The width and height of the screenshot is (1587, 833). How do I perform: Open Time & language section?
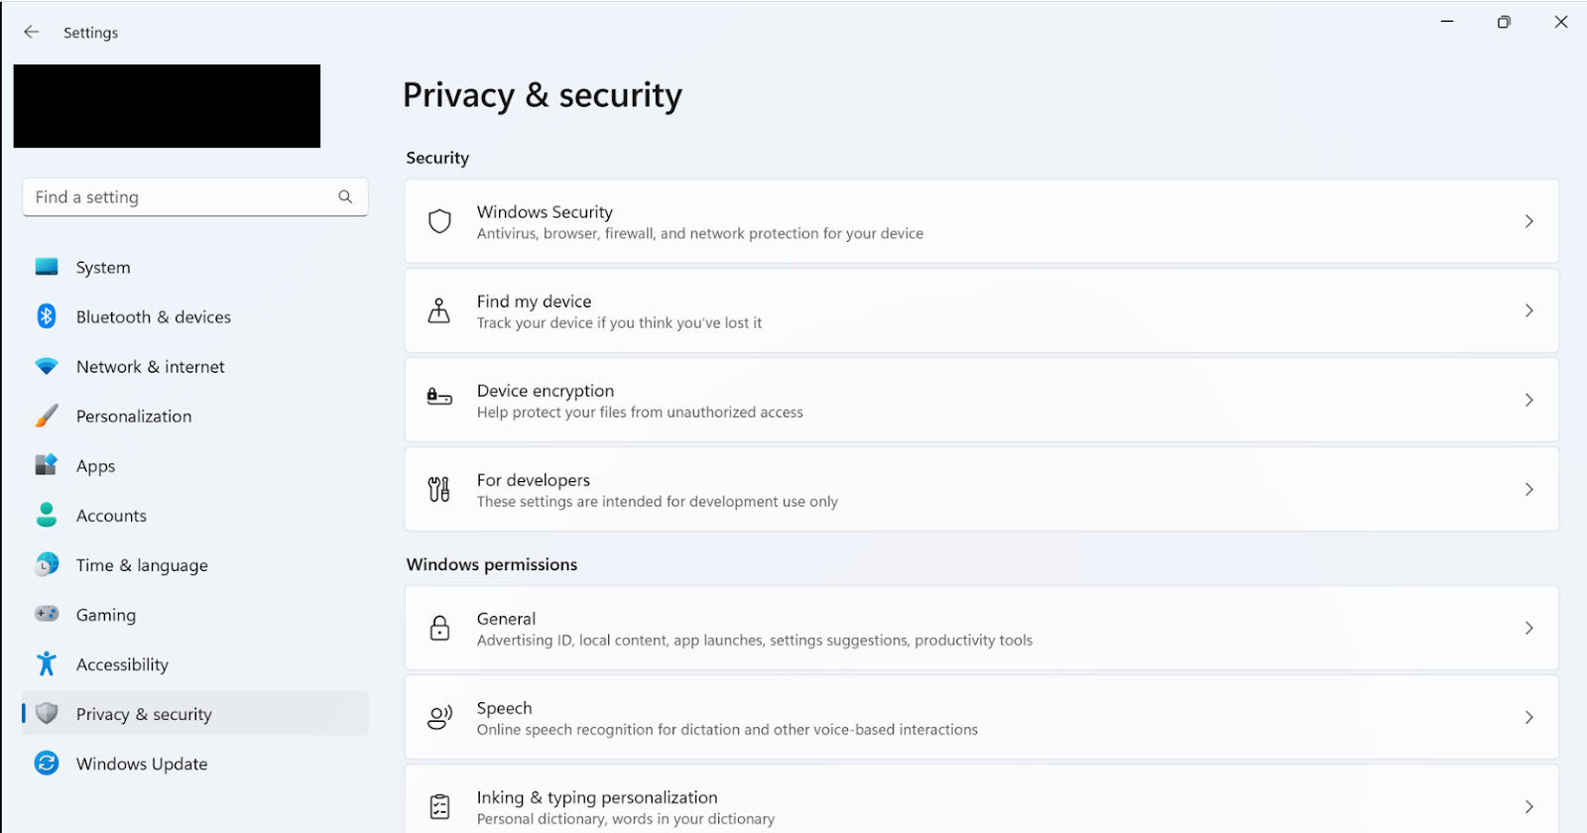142,565
